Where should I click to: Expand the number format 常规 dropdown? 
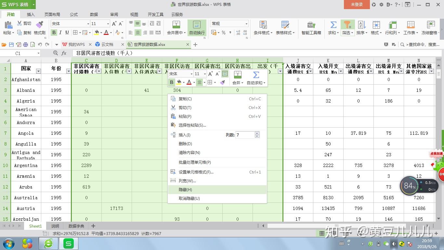(246, 24)
